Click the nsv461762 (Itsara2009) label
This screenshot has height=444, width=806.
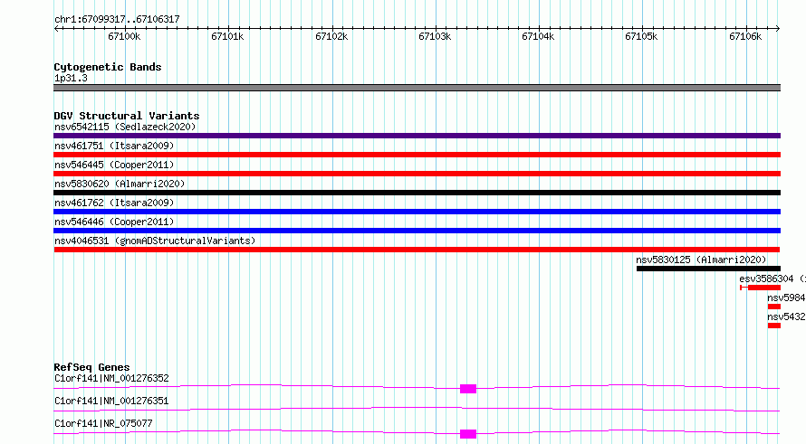(x=114, y=203)
